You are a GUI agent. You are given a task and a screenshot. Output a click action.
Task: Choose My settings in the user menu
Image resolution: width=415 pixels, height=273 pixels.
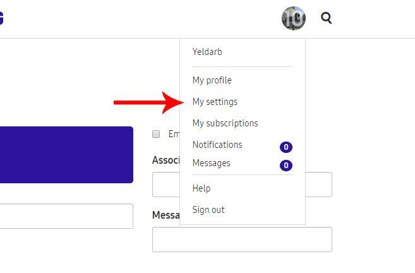(215, 102)
